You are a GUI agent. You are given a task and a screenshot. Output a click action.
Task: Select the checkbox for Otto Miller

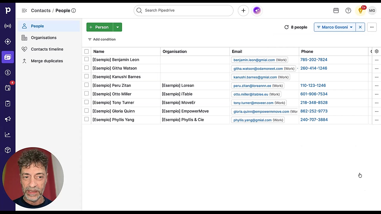[86, 94]
